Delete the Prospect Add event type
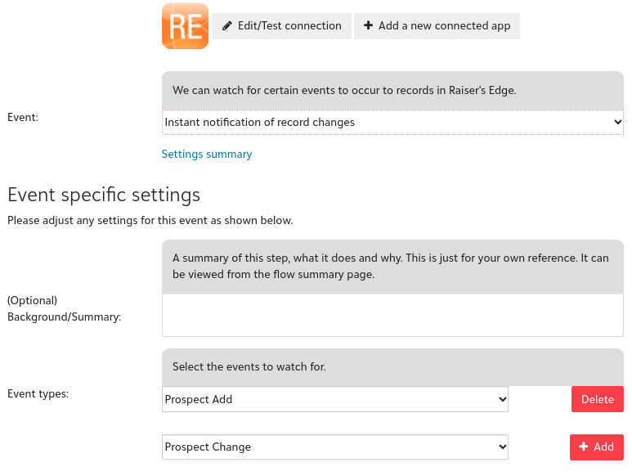This screenshot has width=632, height=476. pos(597,399)
